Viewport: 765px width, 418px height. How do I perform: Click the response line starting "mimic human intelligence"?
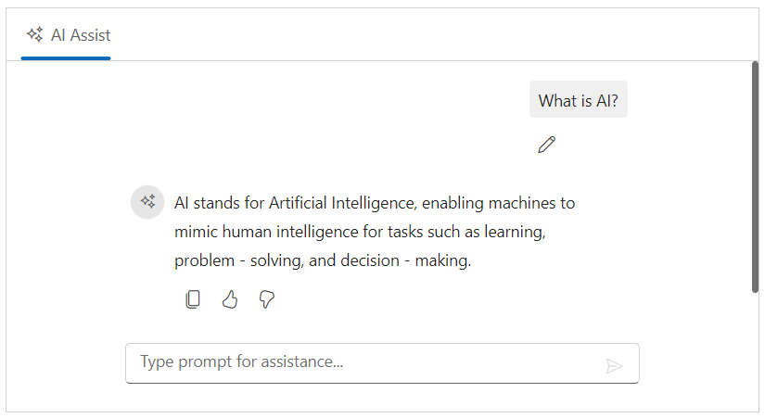point(365,232)
